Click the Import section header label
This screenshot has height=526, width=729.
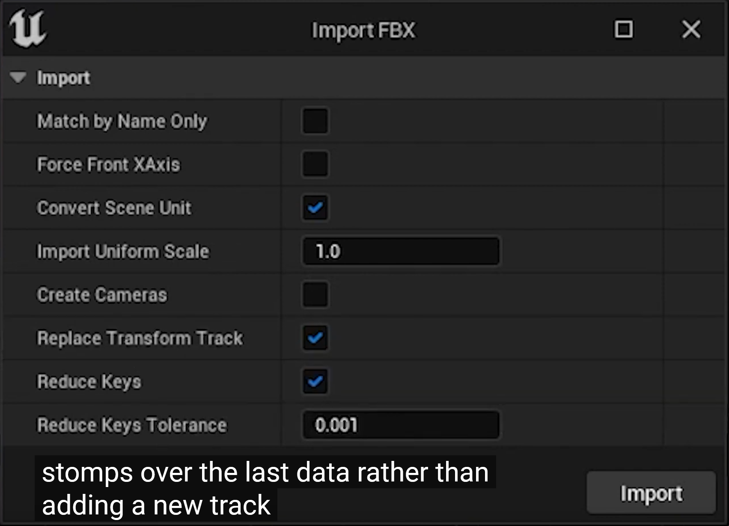click(63, 78)
